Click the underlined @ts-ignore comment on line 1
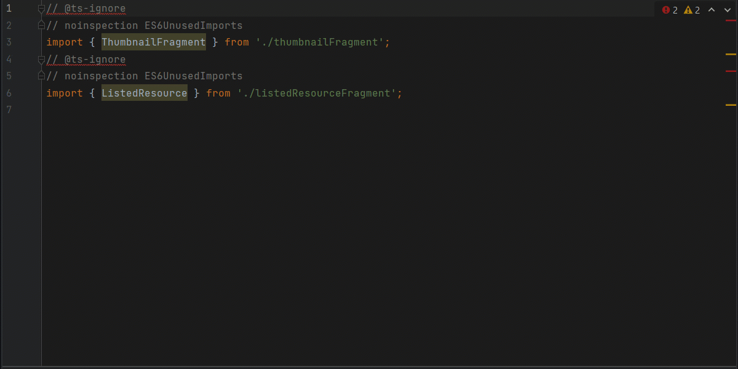 point(87,8)
